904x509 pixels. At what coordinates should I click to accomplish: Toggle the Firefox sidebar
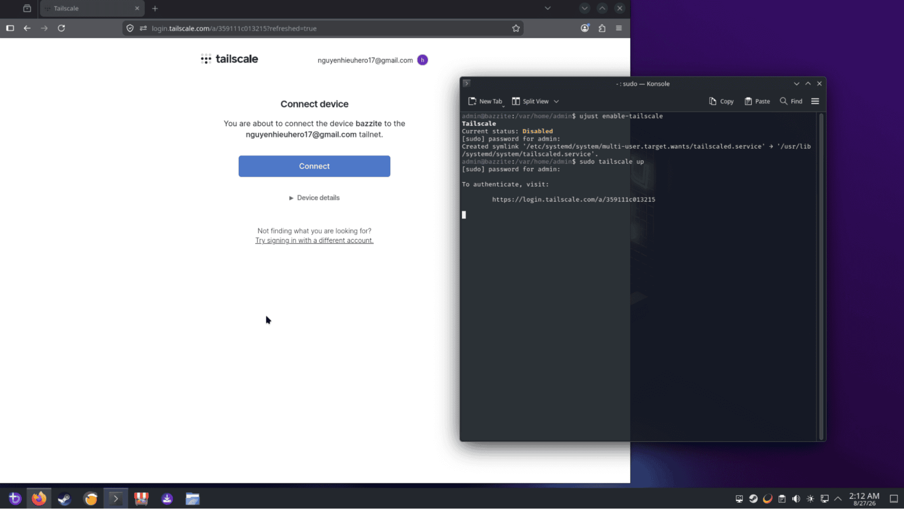click(x=10, y=28)
